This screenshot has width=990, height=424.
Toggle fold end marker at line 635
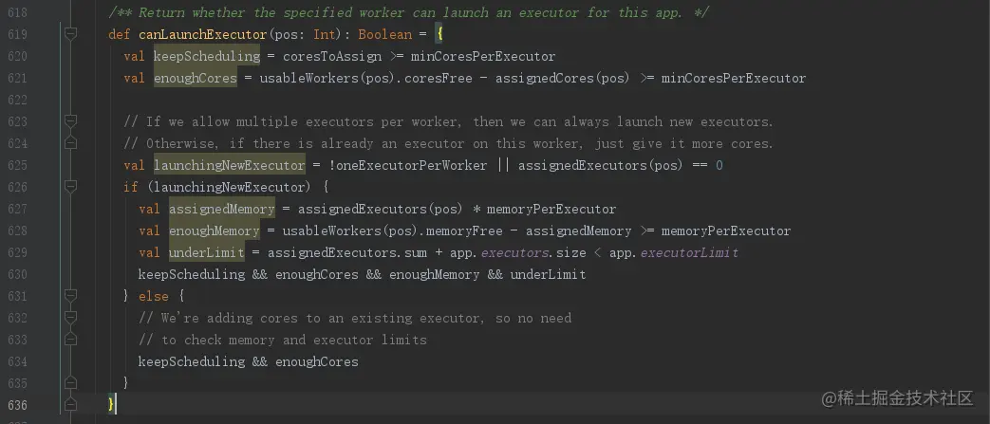click(x=70, y=382)
